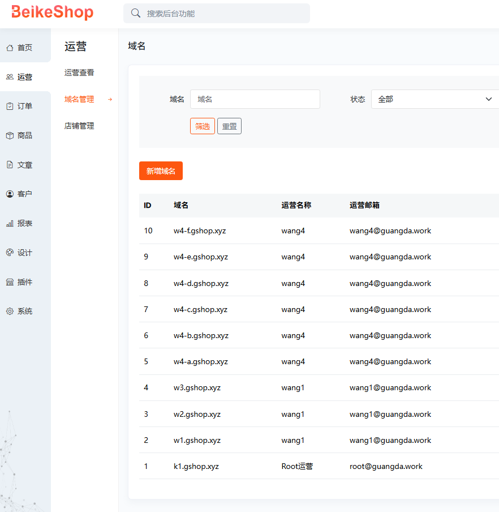
Task: Click the system settings gear icon
Action: tap(10, 312)
